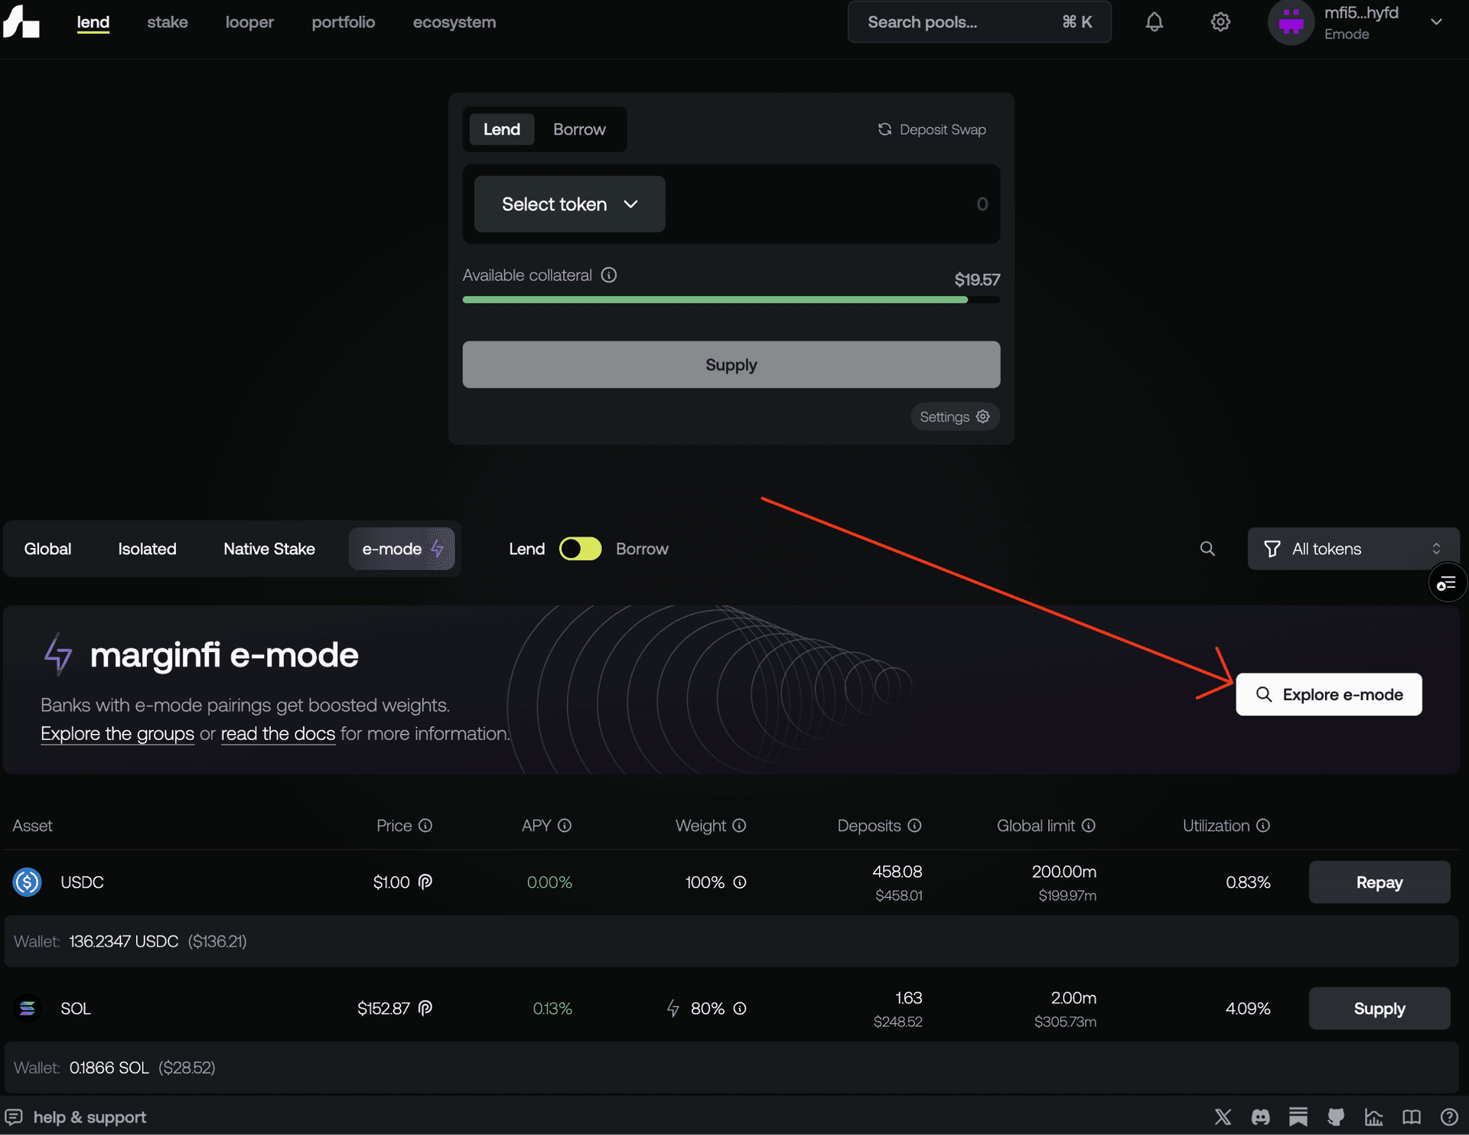This screenshot has width=1469, height=1135.
Task: Open the Discord footer icon
Action: (x=1261, y=1117)
